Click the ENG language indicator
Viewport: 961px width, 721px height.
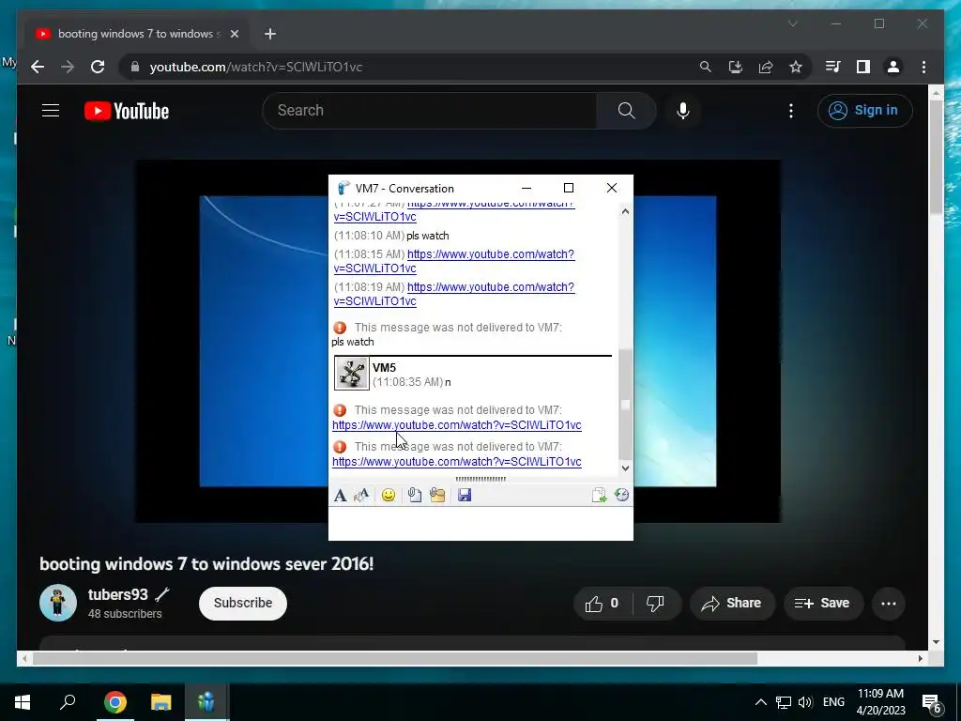833,702
